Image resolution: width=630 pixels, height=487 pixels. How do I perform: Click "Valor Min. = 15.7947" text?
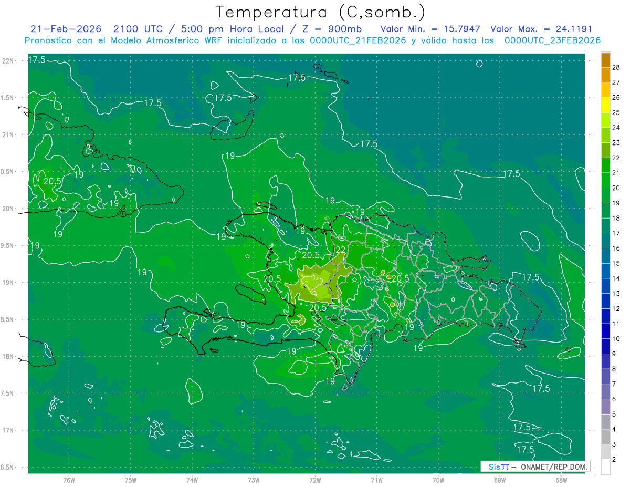[x=430, y=29]
